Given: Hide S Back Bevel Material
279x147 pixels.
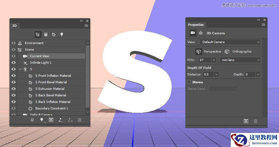Looking at the screenshot, I should point(13,95).
